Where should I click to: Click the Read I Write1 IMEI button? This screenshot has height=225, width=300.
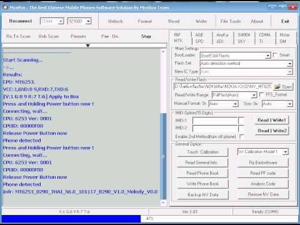272,120
